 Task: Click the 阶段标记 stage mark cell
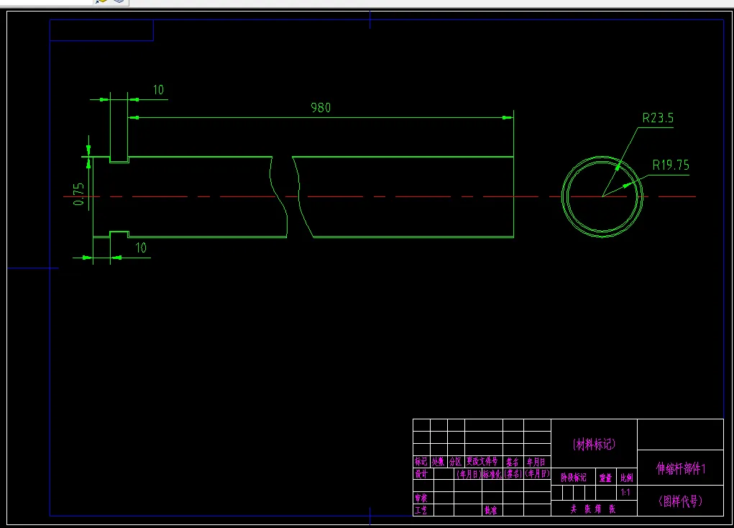coord(574,478)
